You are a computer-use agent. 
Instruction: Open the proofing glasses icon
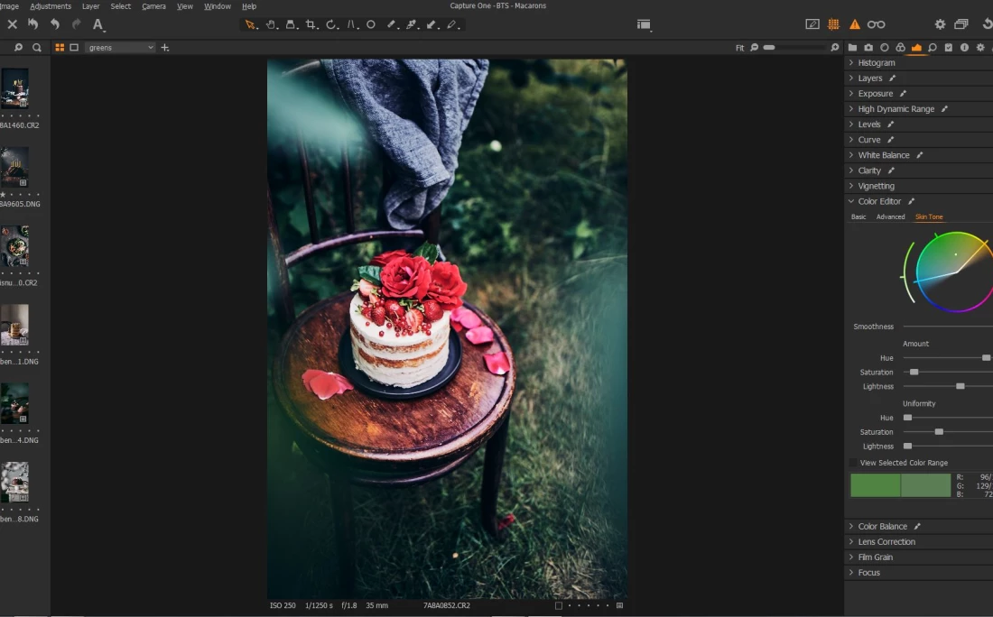(x=876, y=24)
